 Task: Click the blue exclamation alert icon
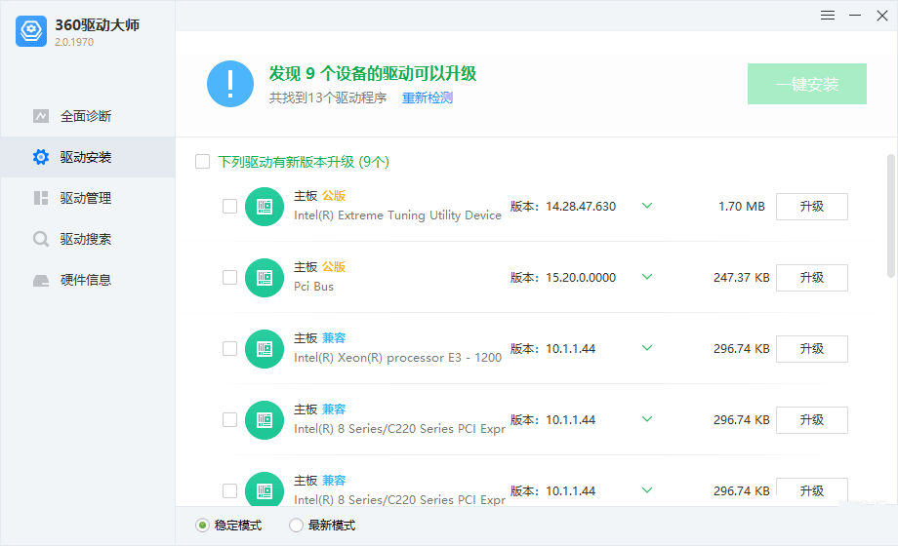(x=230, y=84)
